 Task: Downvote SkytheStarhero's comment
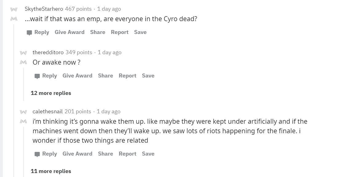13,19
